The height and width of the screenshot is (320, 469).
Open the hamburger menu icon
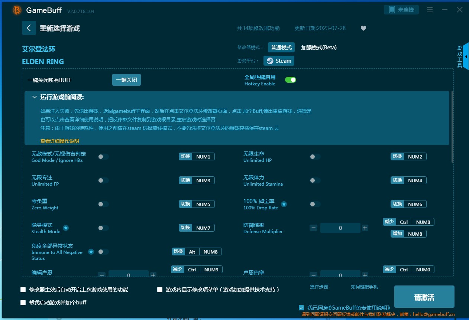[x=430, y=10]
